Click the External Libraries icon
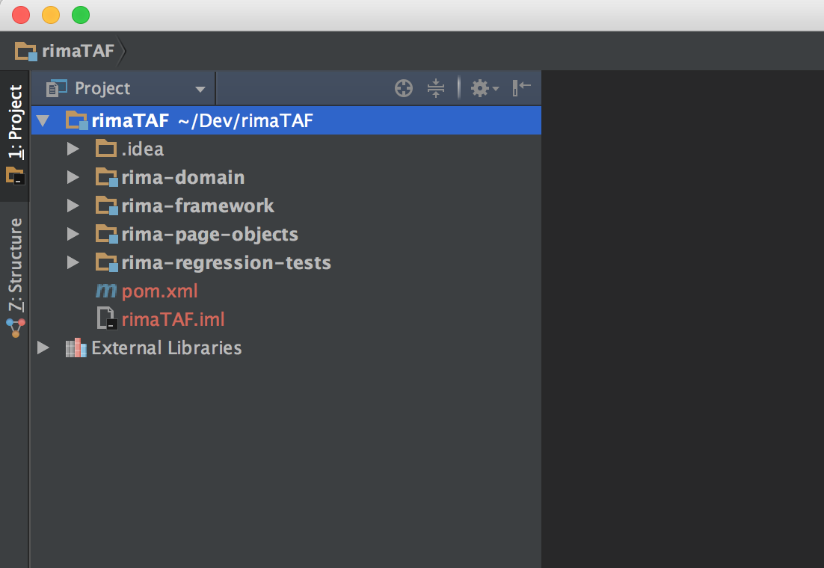 click(76, 348)
